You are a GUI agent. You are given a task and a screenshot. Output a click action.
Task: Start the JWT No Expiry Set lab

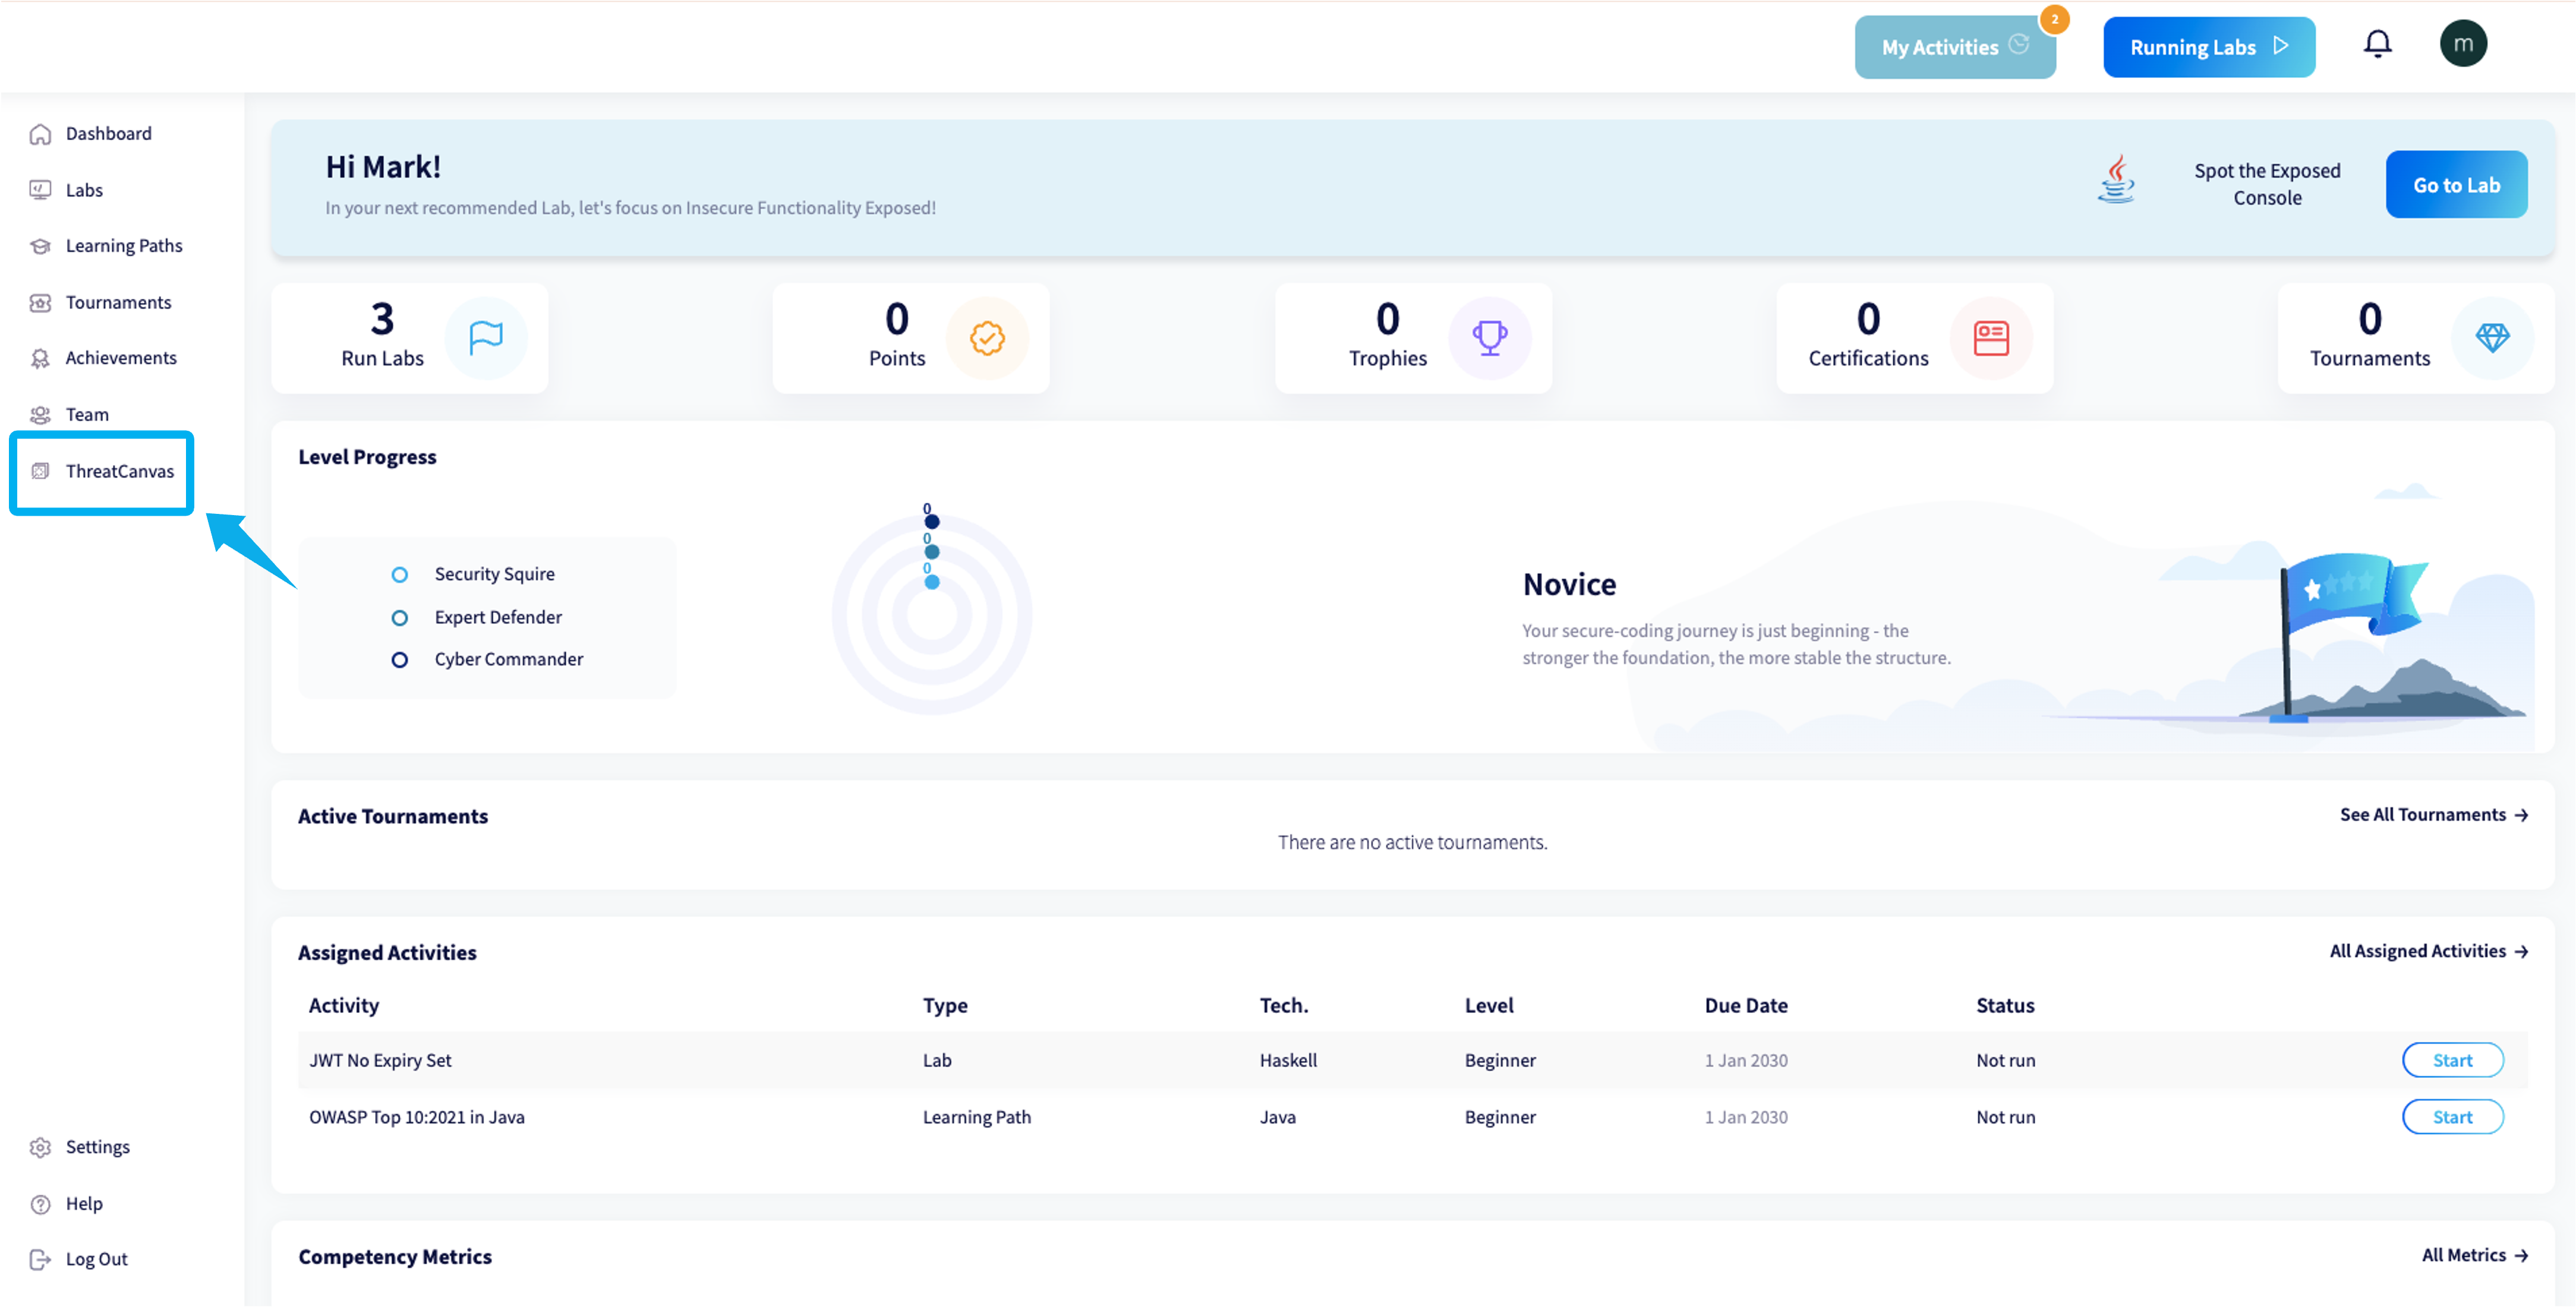point(2452,1060)
